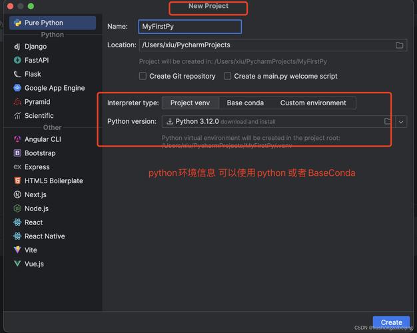Enable the main.py welcome script checkbox
Screen dimensions: 417x333
tap(227, 77)
